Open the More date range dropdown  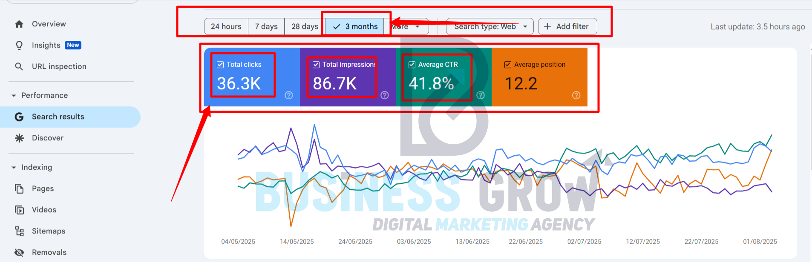(406, 26)
